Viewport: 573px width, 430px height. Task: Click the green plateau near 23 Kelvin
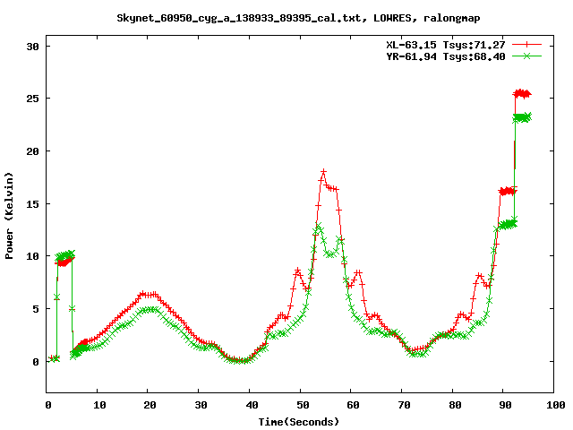click(521, 117)
